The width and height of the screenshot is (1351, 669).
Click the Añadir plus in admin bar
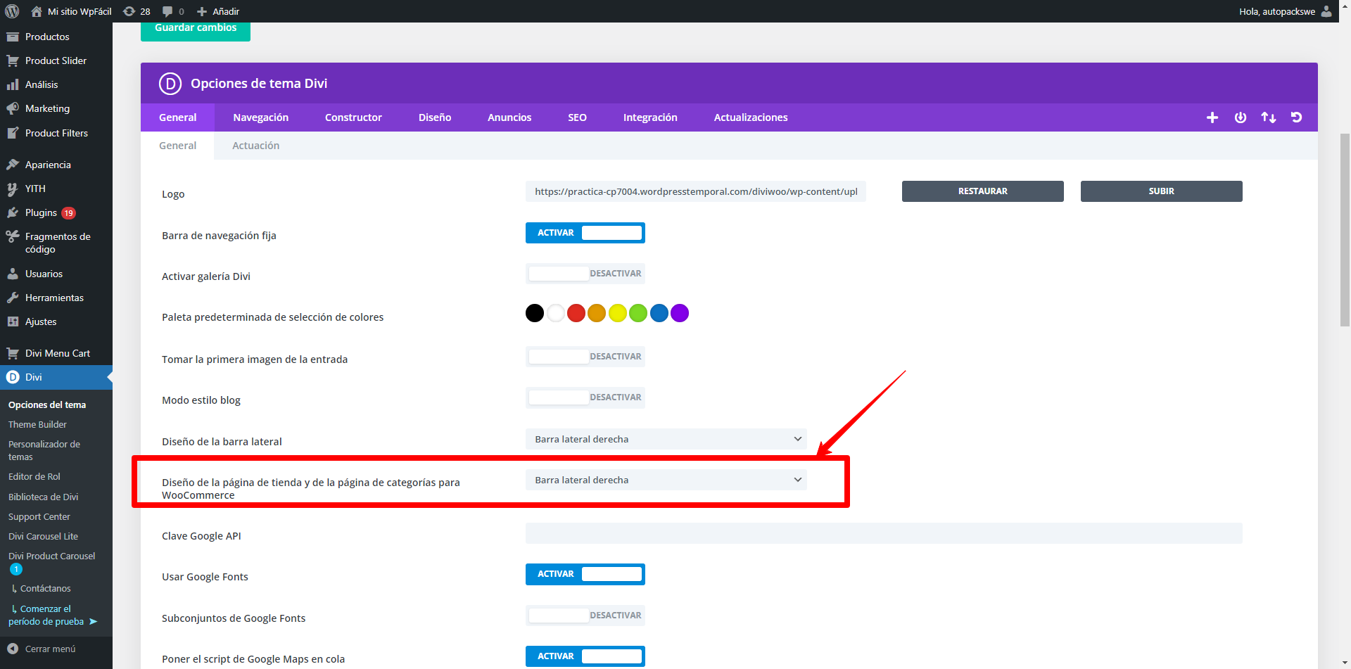pyautogui.click(x=218, y=11)
